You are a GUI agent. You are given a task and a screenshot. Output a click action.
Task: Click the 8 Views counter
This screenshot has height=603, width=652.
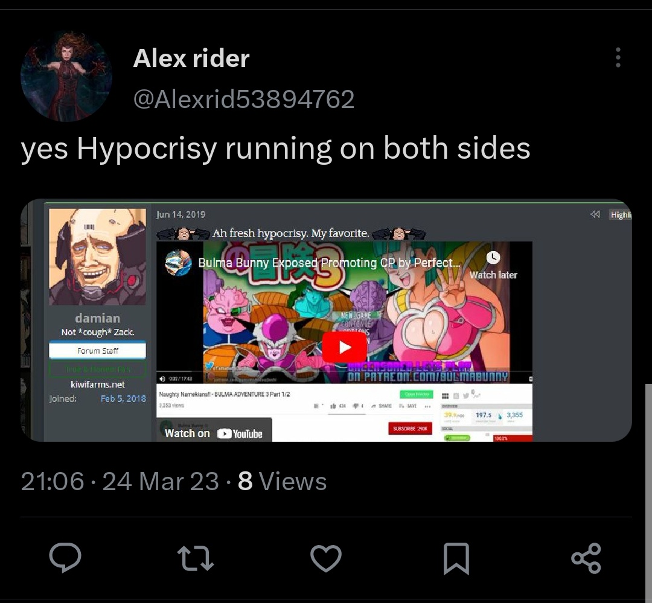pyautogui.click(x=283, y=481)
